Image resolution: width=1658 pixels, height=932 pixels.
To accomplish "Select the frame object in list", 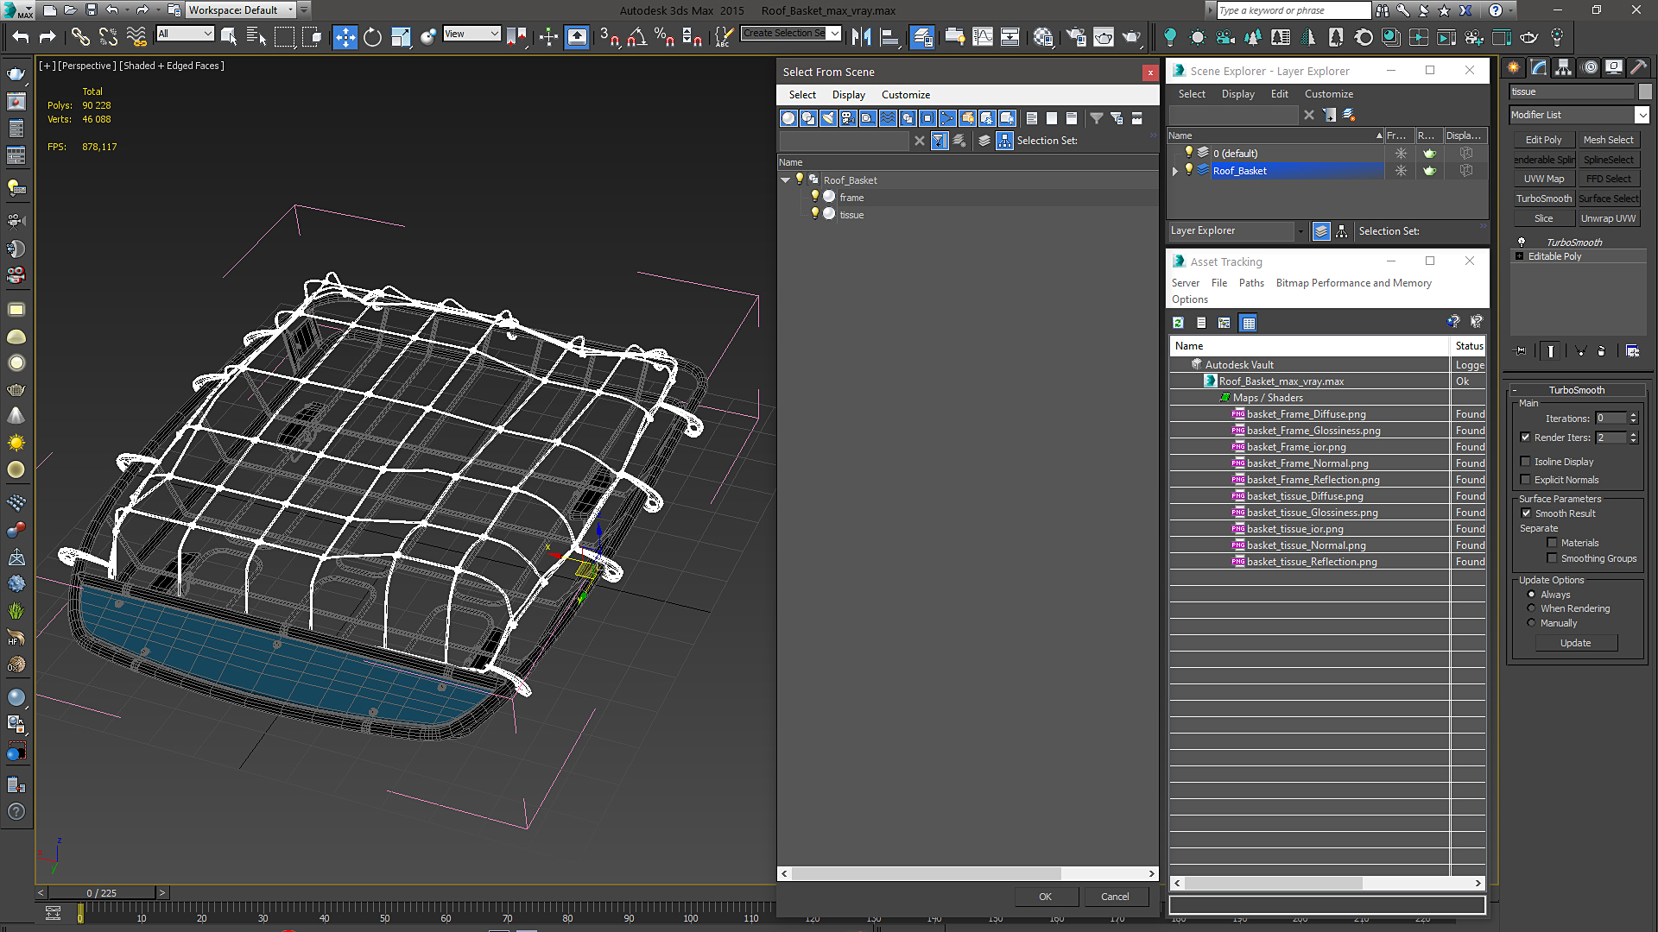I will point(851,198).
